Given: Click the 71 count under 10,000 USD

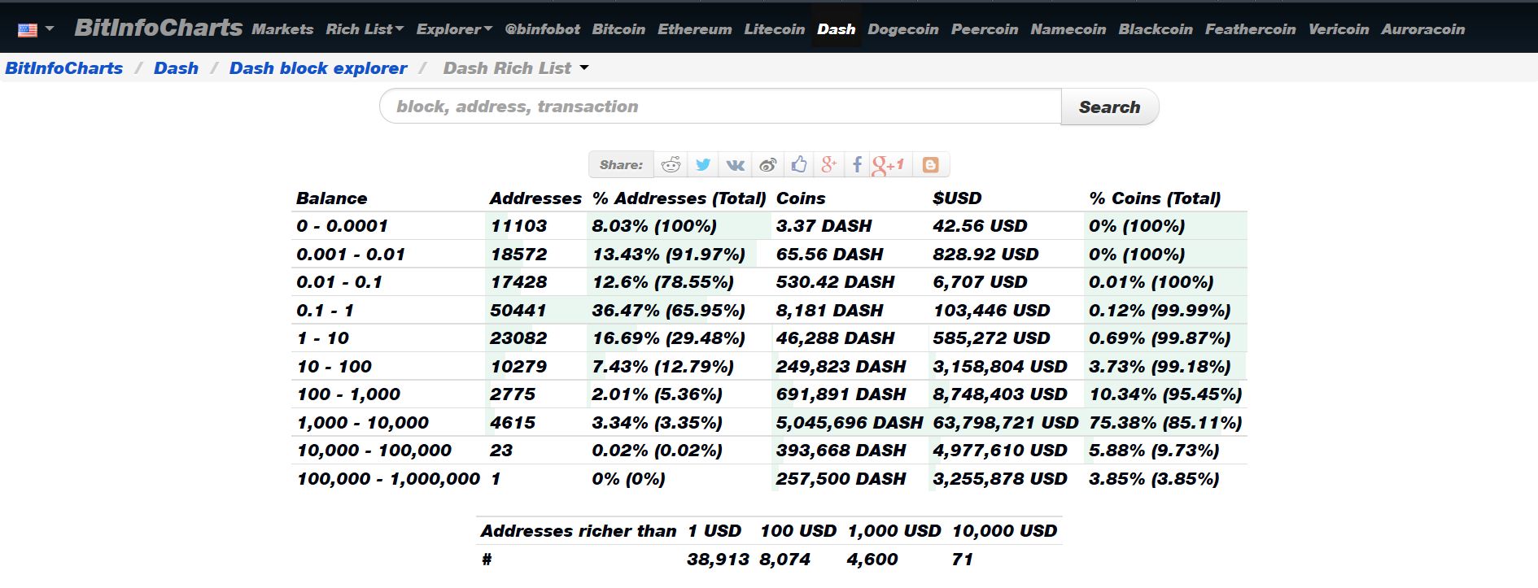Looking at the screenshot, I should click(962, 560).
